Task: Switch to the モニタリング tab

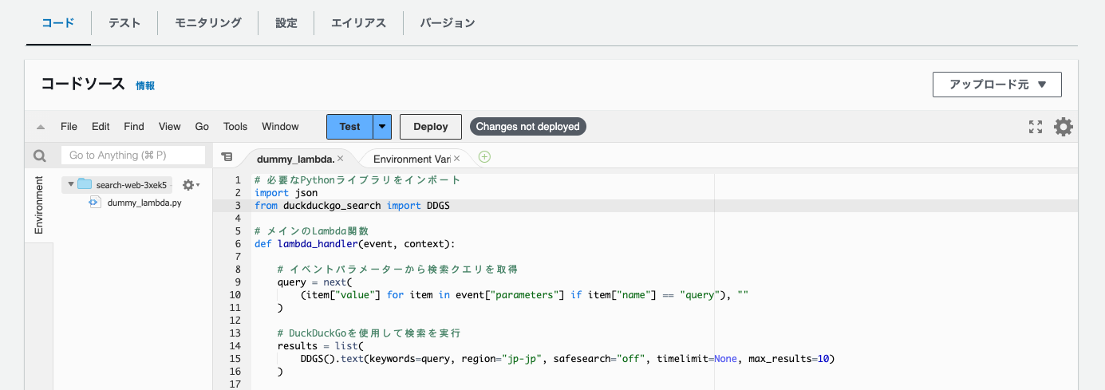Action: pos(207,23)
